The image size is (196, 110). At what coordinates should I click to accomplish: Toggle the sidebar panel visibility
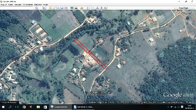pos(44,8)
